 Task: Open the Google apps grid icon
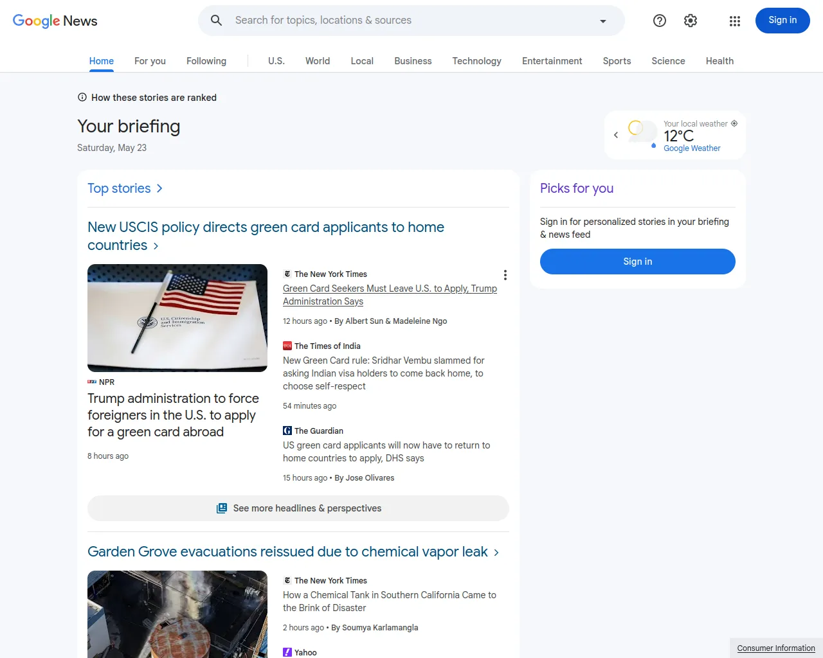pos(735,21)
